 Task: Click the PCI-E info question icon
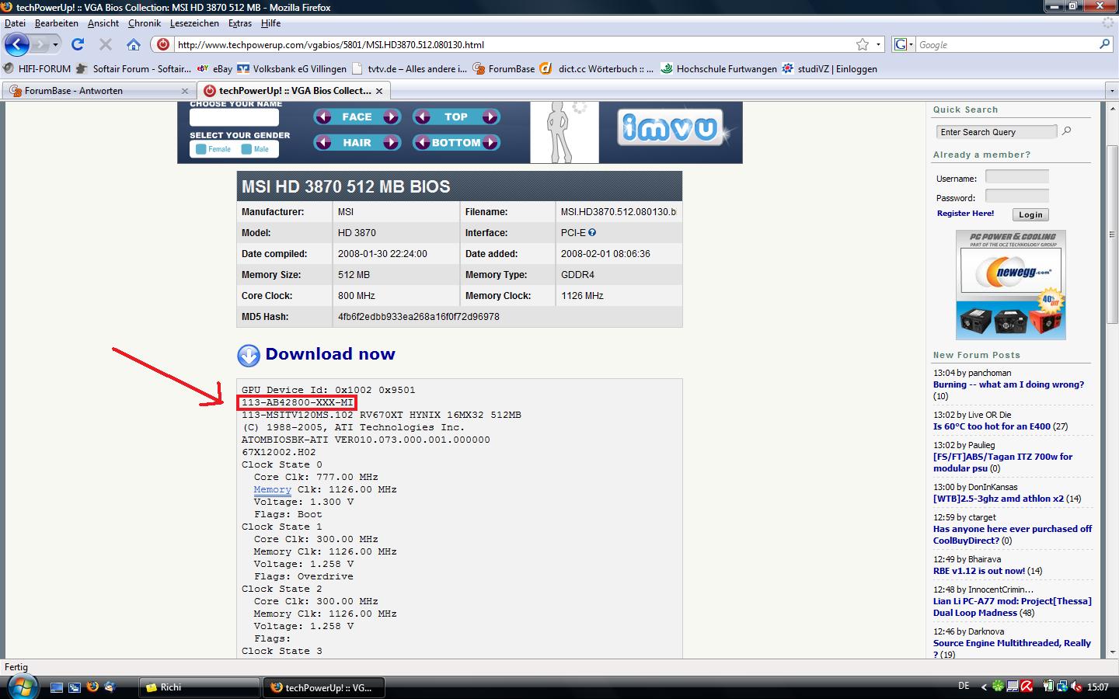pyautogui.click(x=592, y=232)
